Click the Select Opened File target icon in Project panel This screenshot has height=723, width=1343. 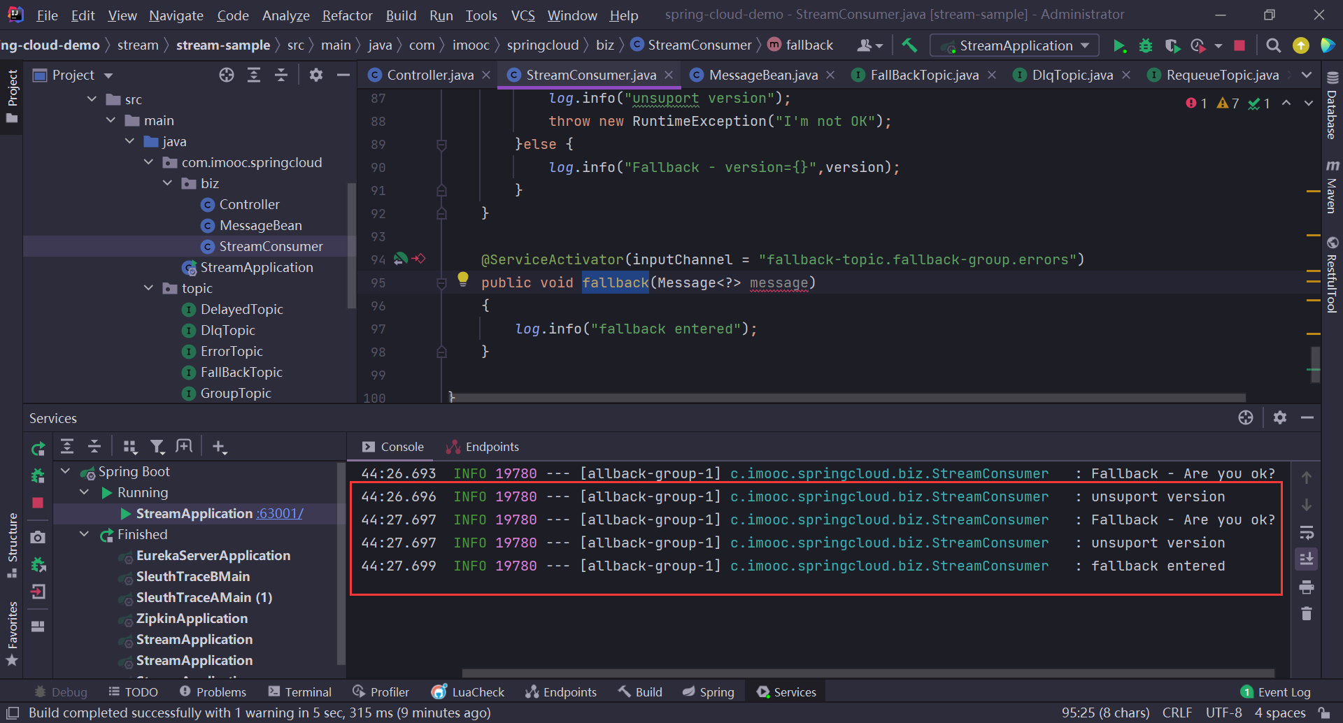pos(227,75)
